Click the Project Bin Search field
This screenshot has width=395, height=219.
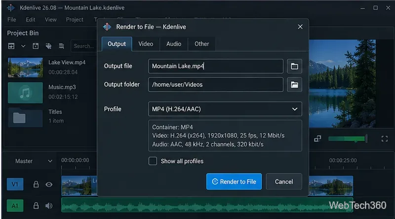pos(84,46)
